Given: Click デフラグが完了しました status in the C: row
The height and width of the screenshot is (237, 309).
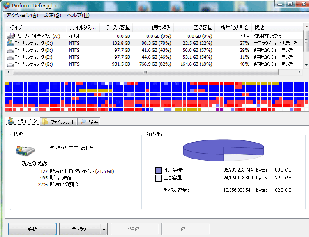Looking at the screenshot, I should point(275,43).
